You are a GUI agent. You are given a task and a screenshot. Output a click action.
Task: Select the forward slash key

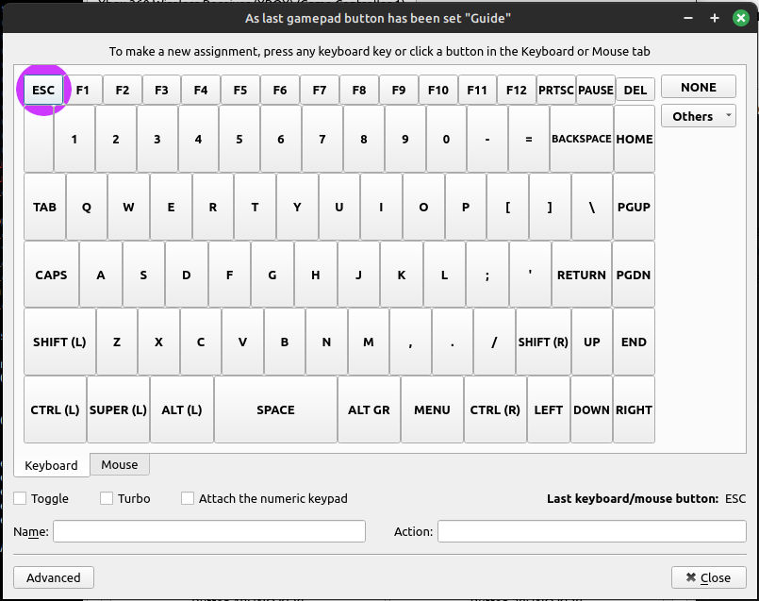tap(494, 342)
